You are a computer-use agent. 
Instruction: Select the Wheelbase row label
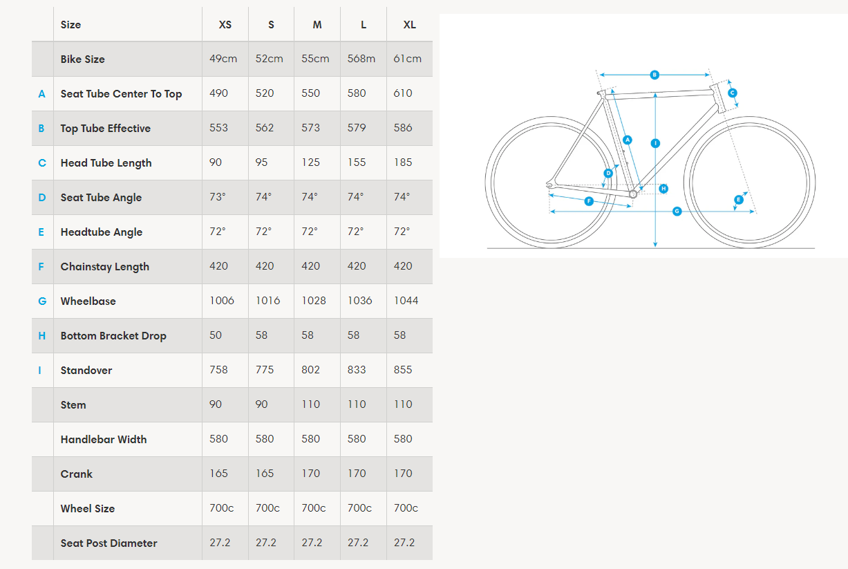coord(88,301)
